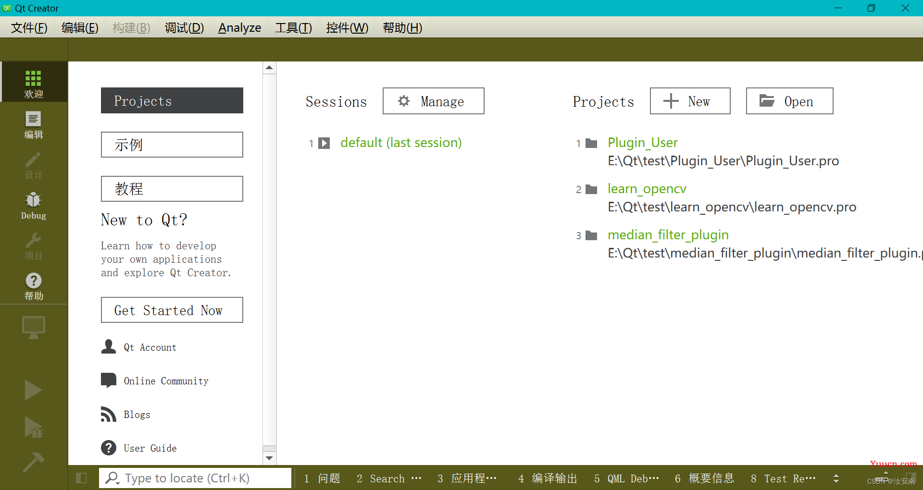Screen dimensions: 923x490
Task: Open the 工具(T) menu
Action: point(293,28)
